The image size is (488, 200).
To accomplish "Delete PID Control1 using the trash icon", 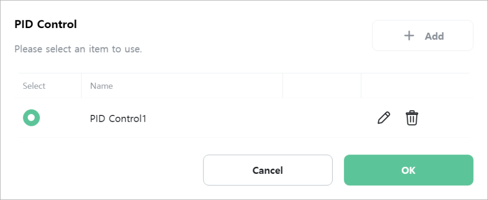I will click(x=412, y=118).
